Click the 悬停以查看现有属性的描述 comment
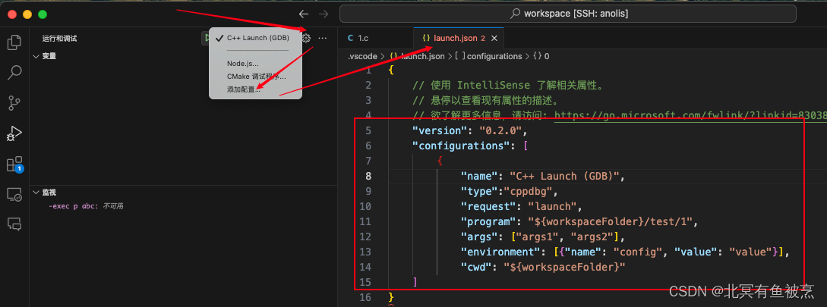Image resolution: width=827 pixels, height=307 pixels. coord(485,100)
